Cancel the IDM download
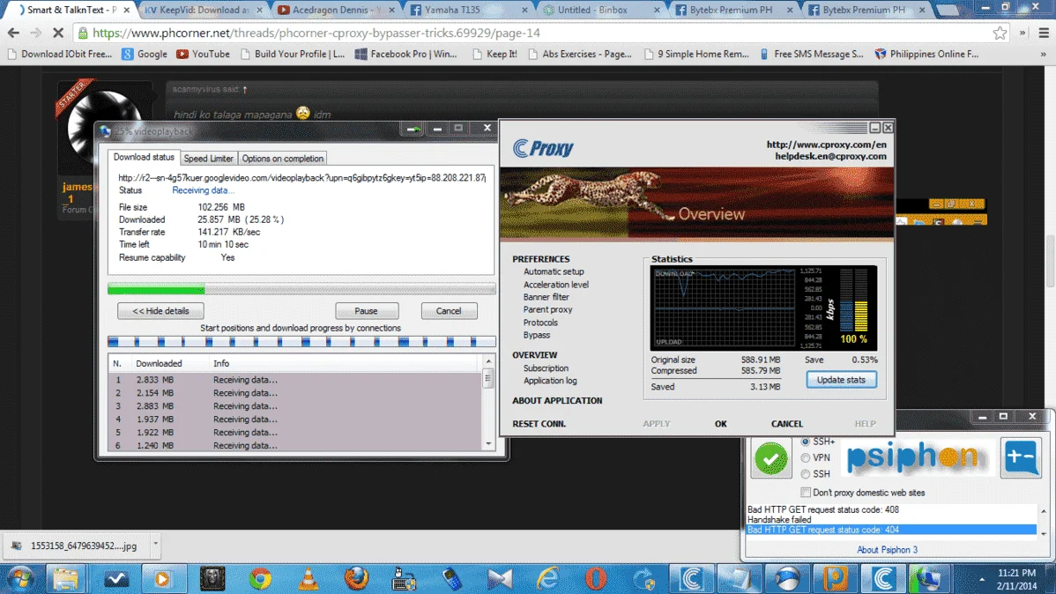This screenshot has height=594, width=1056. (x=449, y=311)
